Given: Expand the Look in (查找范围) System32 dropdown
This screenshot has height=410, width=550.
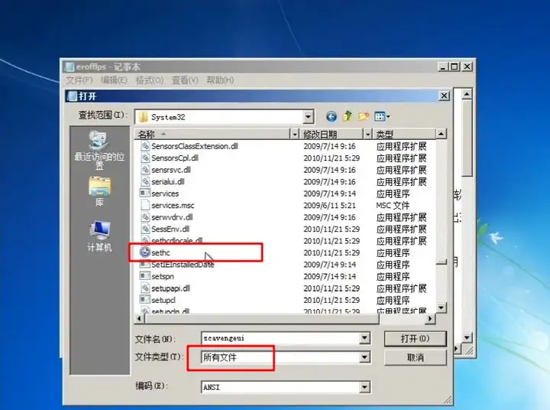Looking at the screenshot, I should pos(308,116).
